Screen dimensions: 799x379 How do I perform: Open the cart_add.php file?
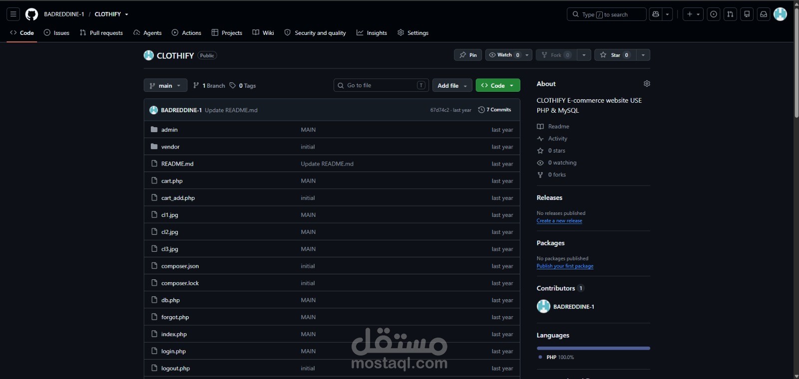(x=178, y=198)
